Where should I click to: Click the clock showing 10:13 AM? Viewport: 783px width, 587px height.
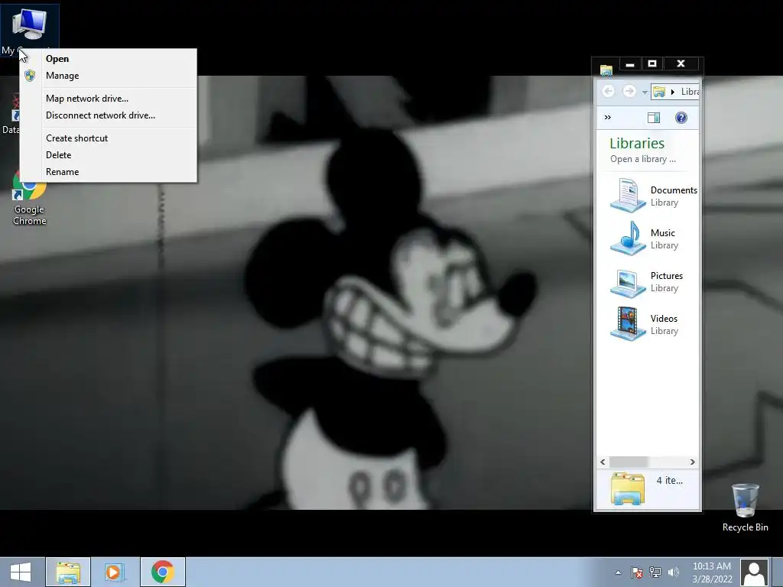pyautogui.click(x=712, y=566)
